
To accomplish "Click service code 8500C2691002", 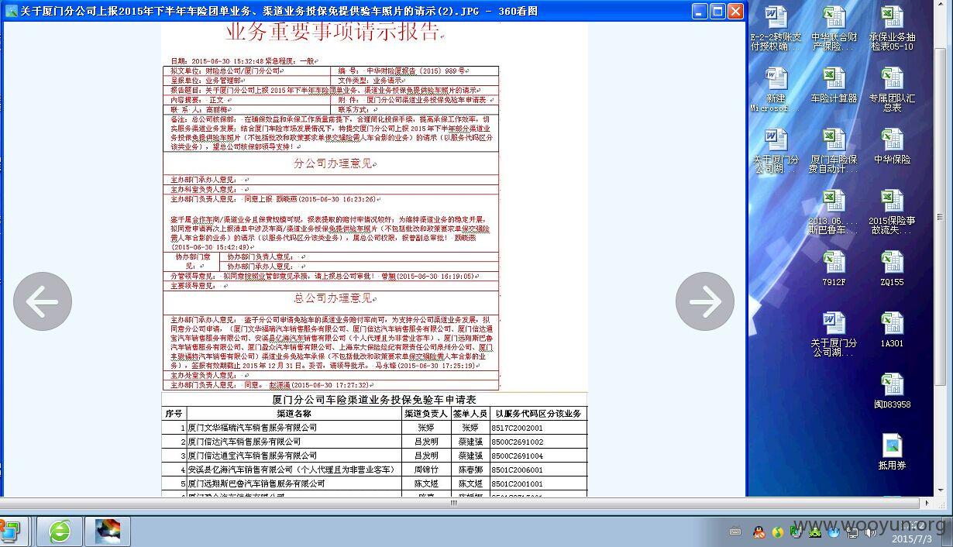I will pyautogui.click(x=518, y=442).
